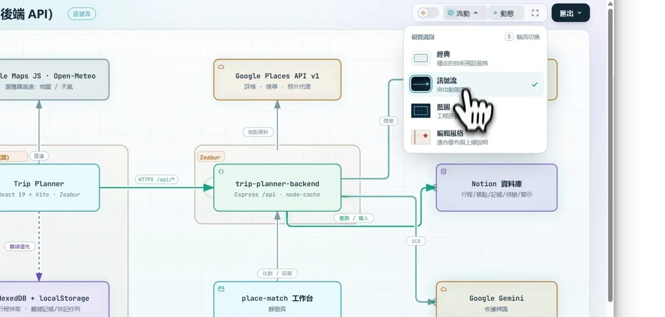
Task: Click the database icon on Notion node
Action: (x=443, y=171)
